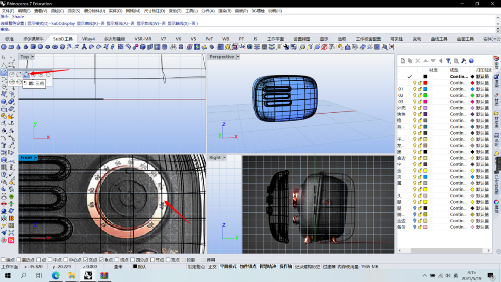
Task: Click the new layer icon in Layers panel
Action: point(403,61)
